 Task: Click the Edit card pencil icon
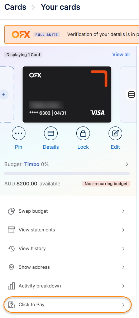tap(115, 133)
